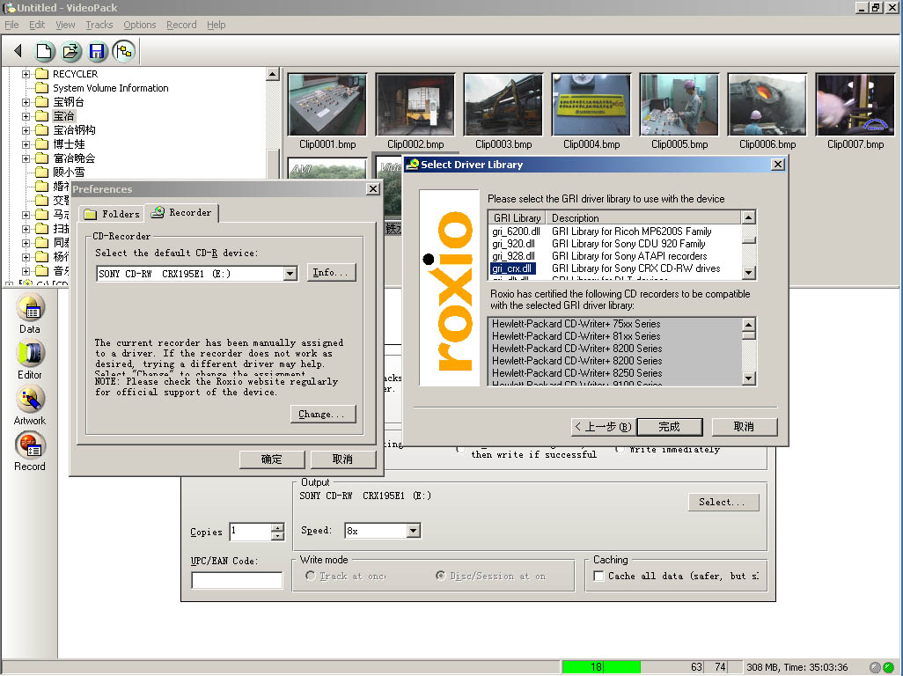Expand the 宝钢台 folder node

pos(26,102)
